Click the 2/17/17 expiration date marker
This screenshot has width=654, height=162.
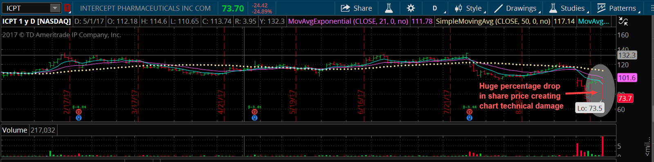[x=67, y=102]
